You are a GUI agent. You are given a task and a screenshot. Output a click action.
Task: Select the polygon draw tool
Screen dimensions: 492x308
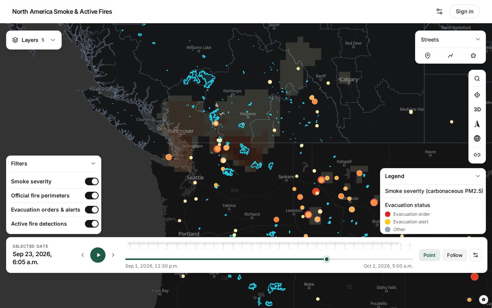pyautogui.click(x=473, y=56)
